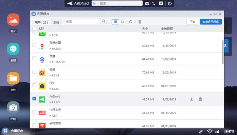
Task: Check the 秒拍 row checkbox
Action: [34, 85]
